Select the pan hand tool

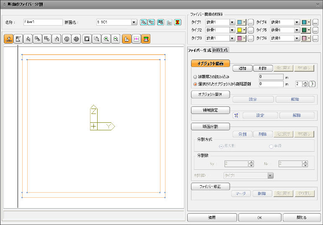click(x=57, y=39)
